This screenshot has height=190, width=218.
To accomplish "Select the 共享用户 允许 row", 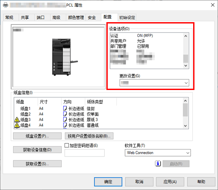I will [x=146, y=41].
